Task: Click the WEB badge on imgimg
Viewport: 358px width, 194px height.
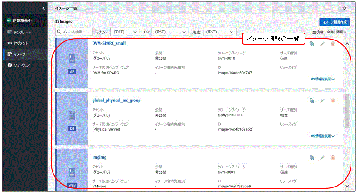Action: 72,185
